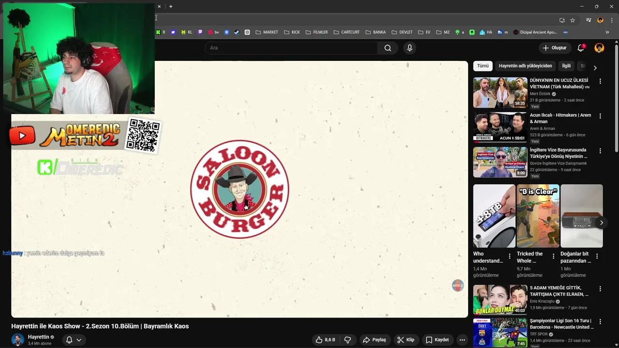Open the Chrome profile avatar in the toolbar
Viewport: 619px width, 348px height.
(x=600, y=20)
